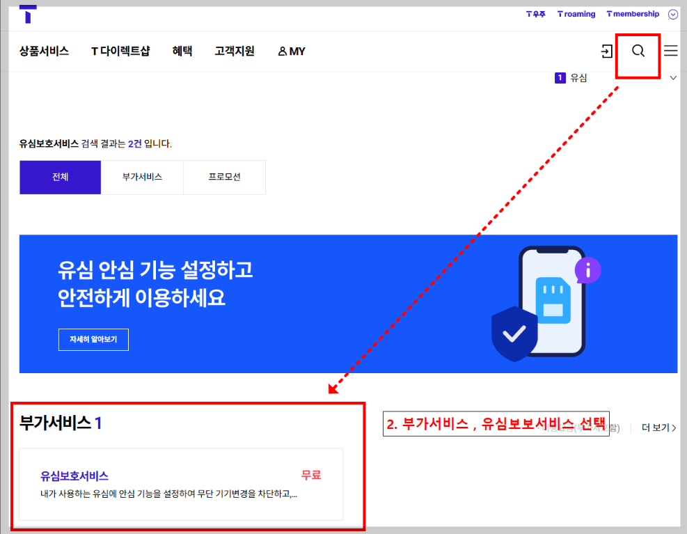
Task: Expand the 유심 ranking dropdown chevron
Action: click(x=673, y=78)
